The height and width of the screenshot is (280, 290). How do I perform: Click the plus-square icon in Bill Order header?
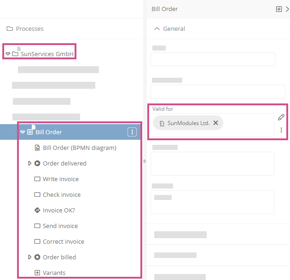click(279, 9)
